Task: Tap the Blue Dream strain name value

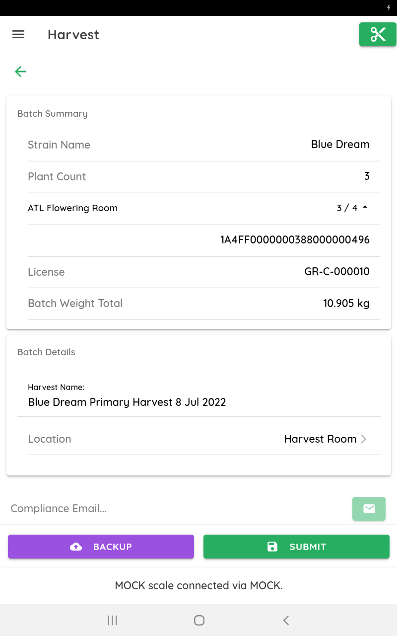Action: tap(340, 145)
